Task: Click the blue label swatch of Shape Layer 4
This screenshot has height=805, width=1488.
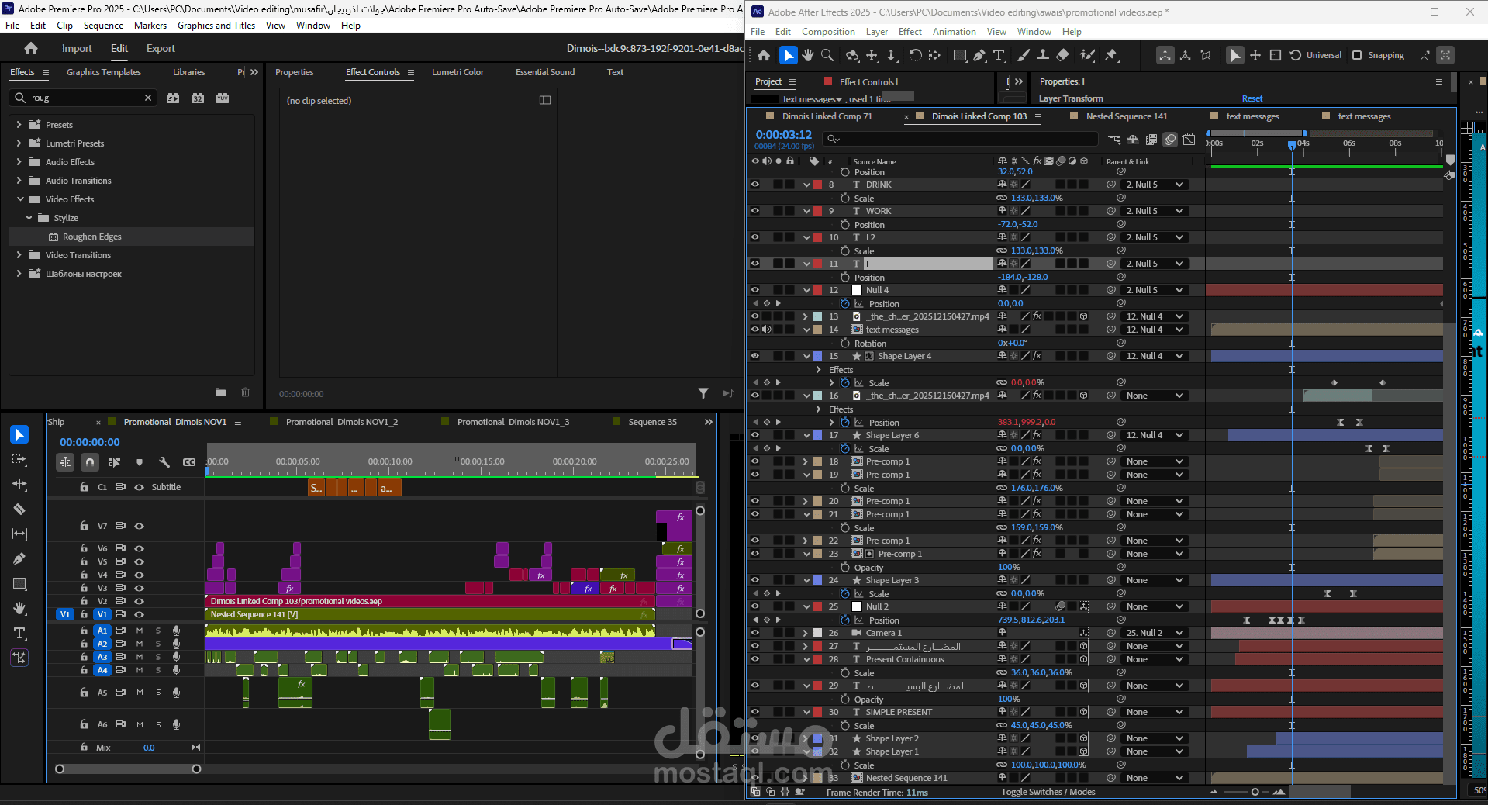Action: click(817, 356)
